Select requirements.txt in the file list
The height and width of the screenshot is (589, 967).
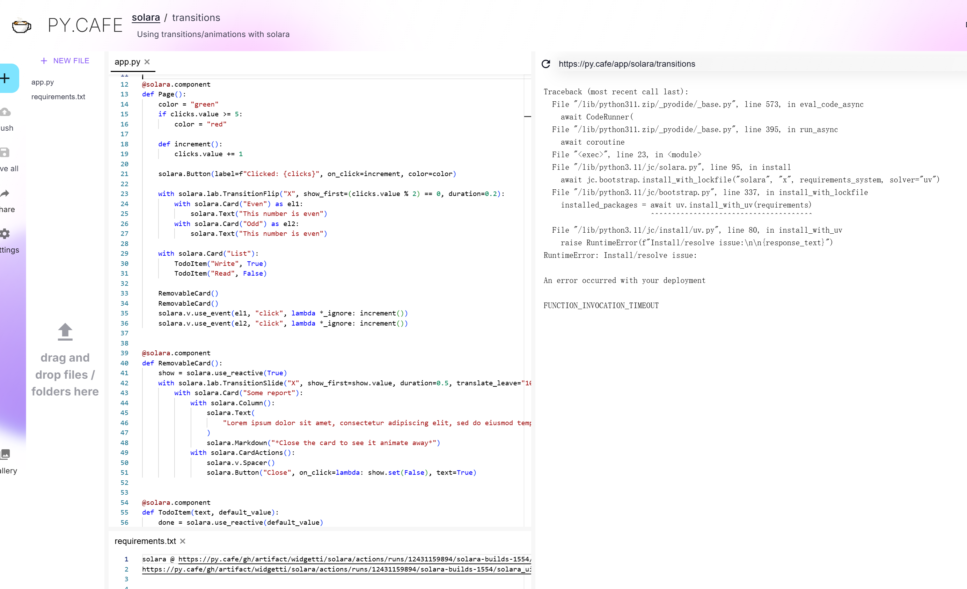(x=58, y=97)
